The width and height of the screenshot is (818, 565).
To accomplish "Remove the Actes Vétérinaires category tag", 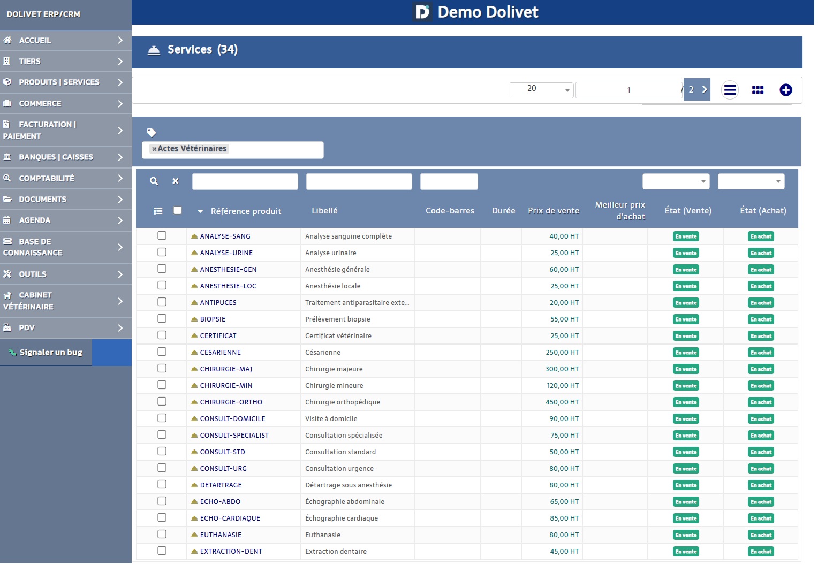I will (x=154, y=149).
